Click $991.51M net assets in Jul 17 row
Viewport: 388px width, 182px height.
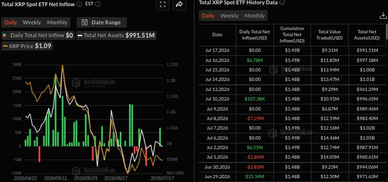click(x=367, y=51)
